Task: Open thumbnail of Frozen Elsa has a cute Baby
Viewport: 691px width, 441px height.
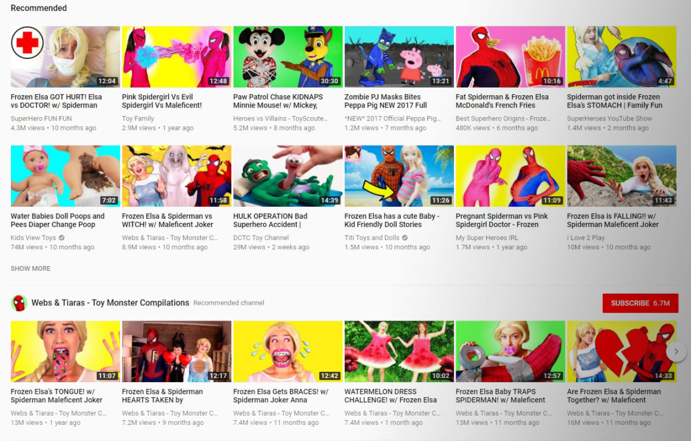Action: 399,176
